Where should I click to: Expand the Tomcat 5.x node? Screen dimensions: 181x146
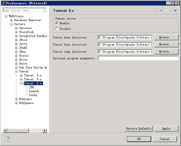click(21, 79)
